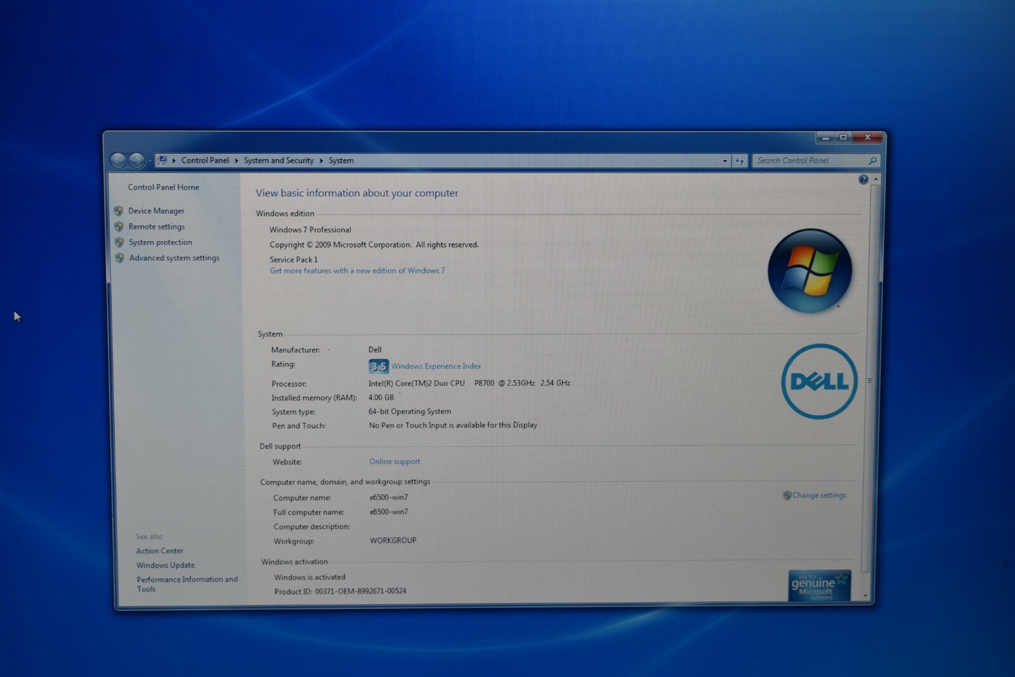The height and width of the screenshot is (677, 1015).
Task: Click the 3.5 rating score badge
Action: [x=379, y=366]
